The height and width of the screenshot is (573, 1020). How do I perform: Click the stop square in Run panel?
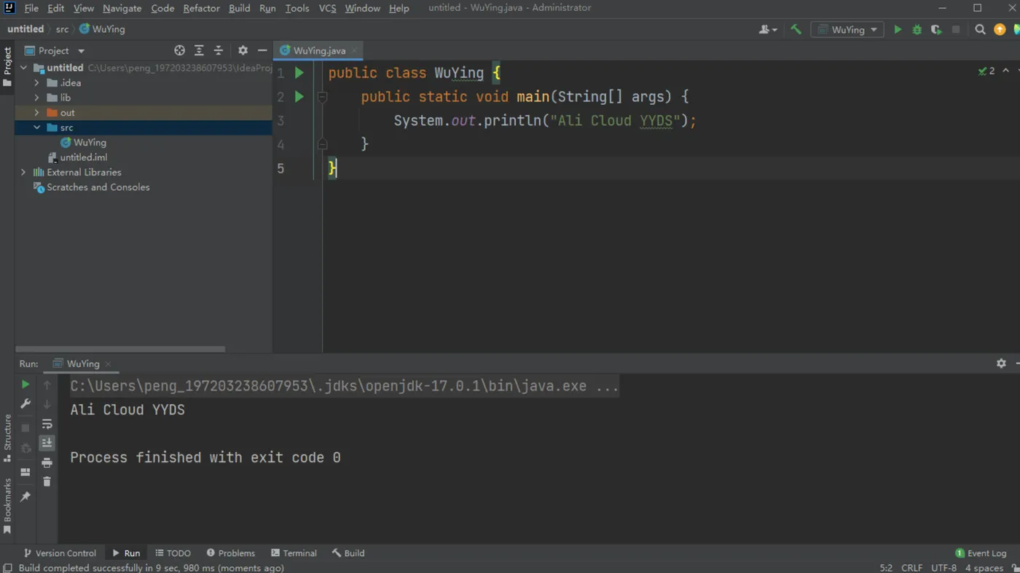pyautogui.click(x=25, y=428)
